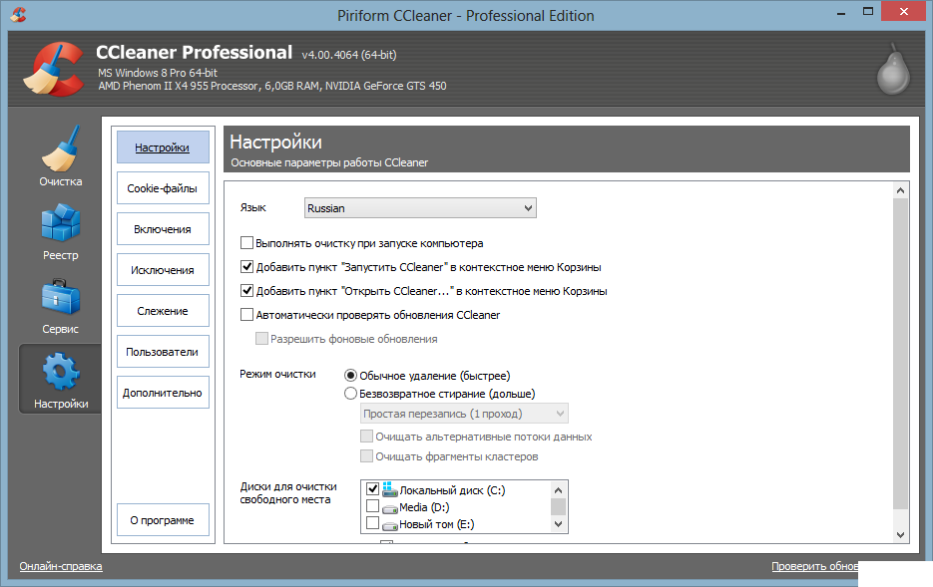933x587 pixels.
Task: Open the Очистка cleaner broom icon
Action: coord(60,150)
